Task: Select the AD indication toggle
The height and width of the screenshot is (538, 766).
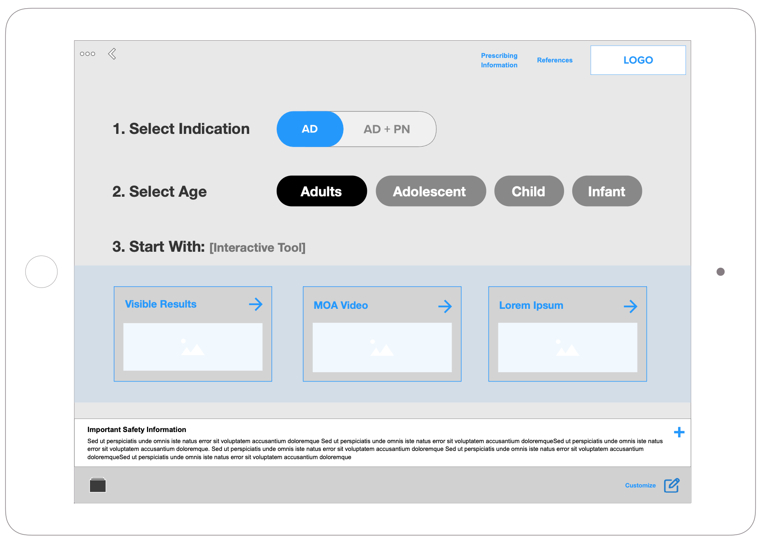Action: pos(310,129)
